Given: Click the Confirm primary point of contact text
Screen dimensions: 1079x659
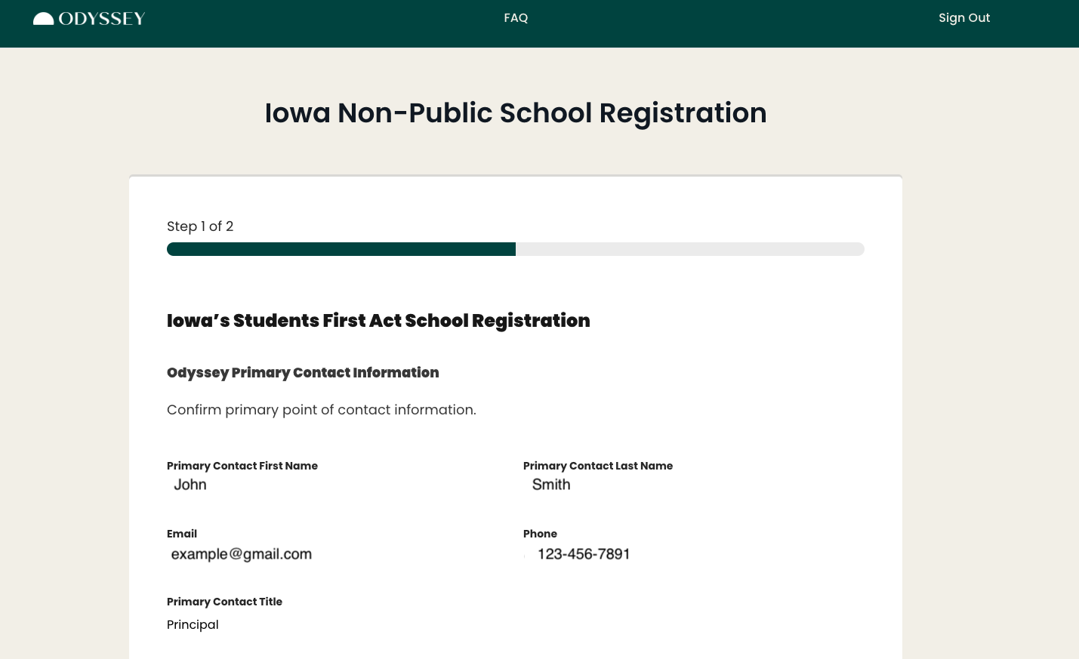Looking at the screenshot, I should pyautogui.click(x=322, y=410).
